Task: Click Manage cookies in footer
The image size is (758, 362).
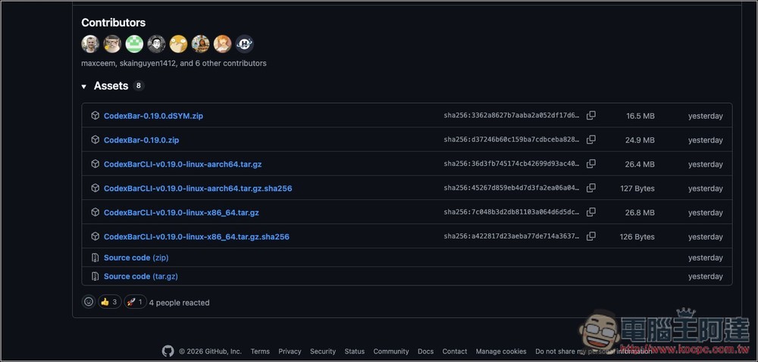Action: pos(501,351)
